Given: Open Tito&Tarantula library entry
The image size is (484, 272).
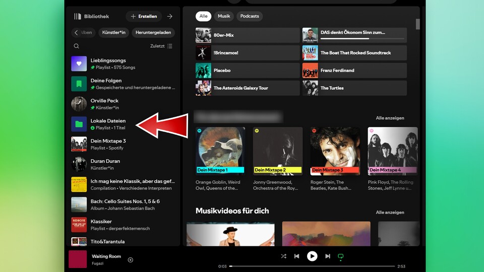Looking at the screenshot, I should tap(124, 241).
